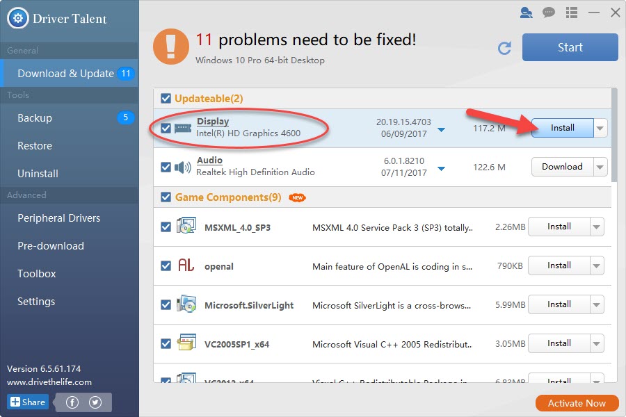Click the orange warning exclamation icon
This screenshot has height=417, width=626.
[171, 47]
